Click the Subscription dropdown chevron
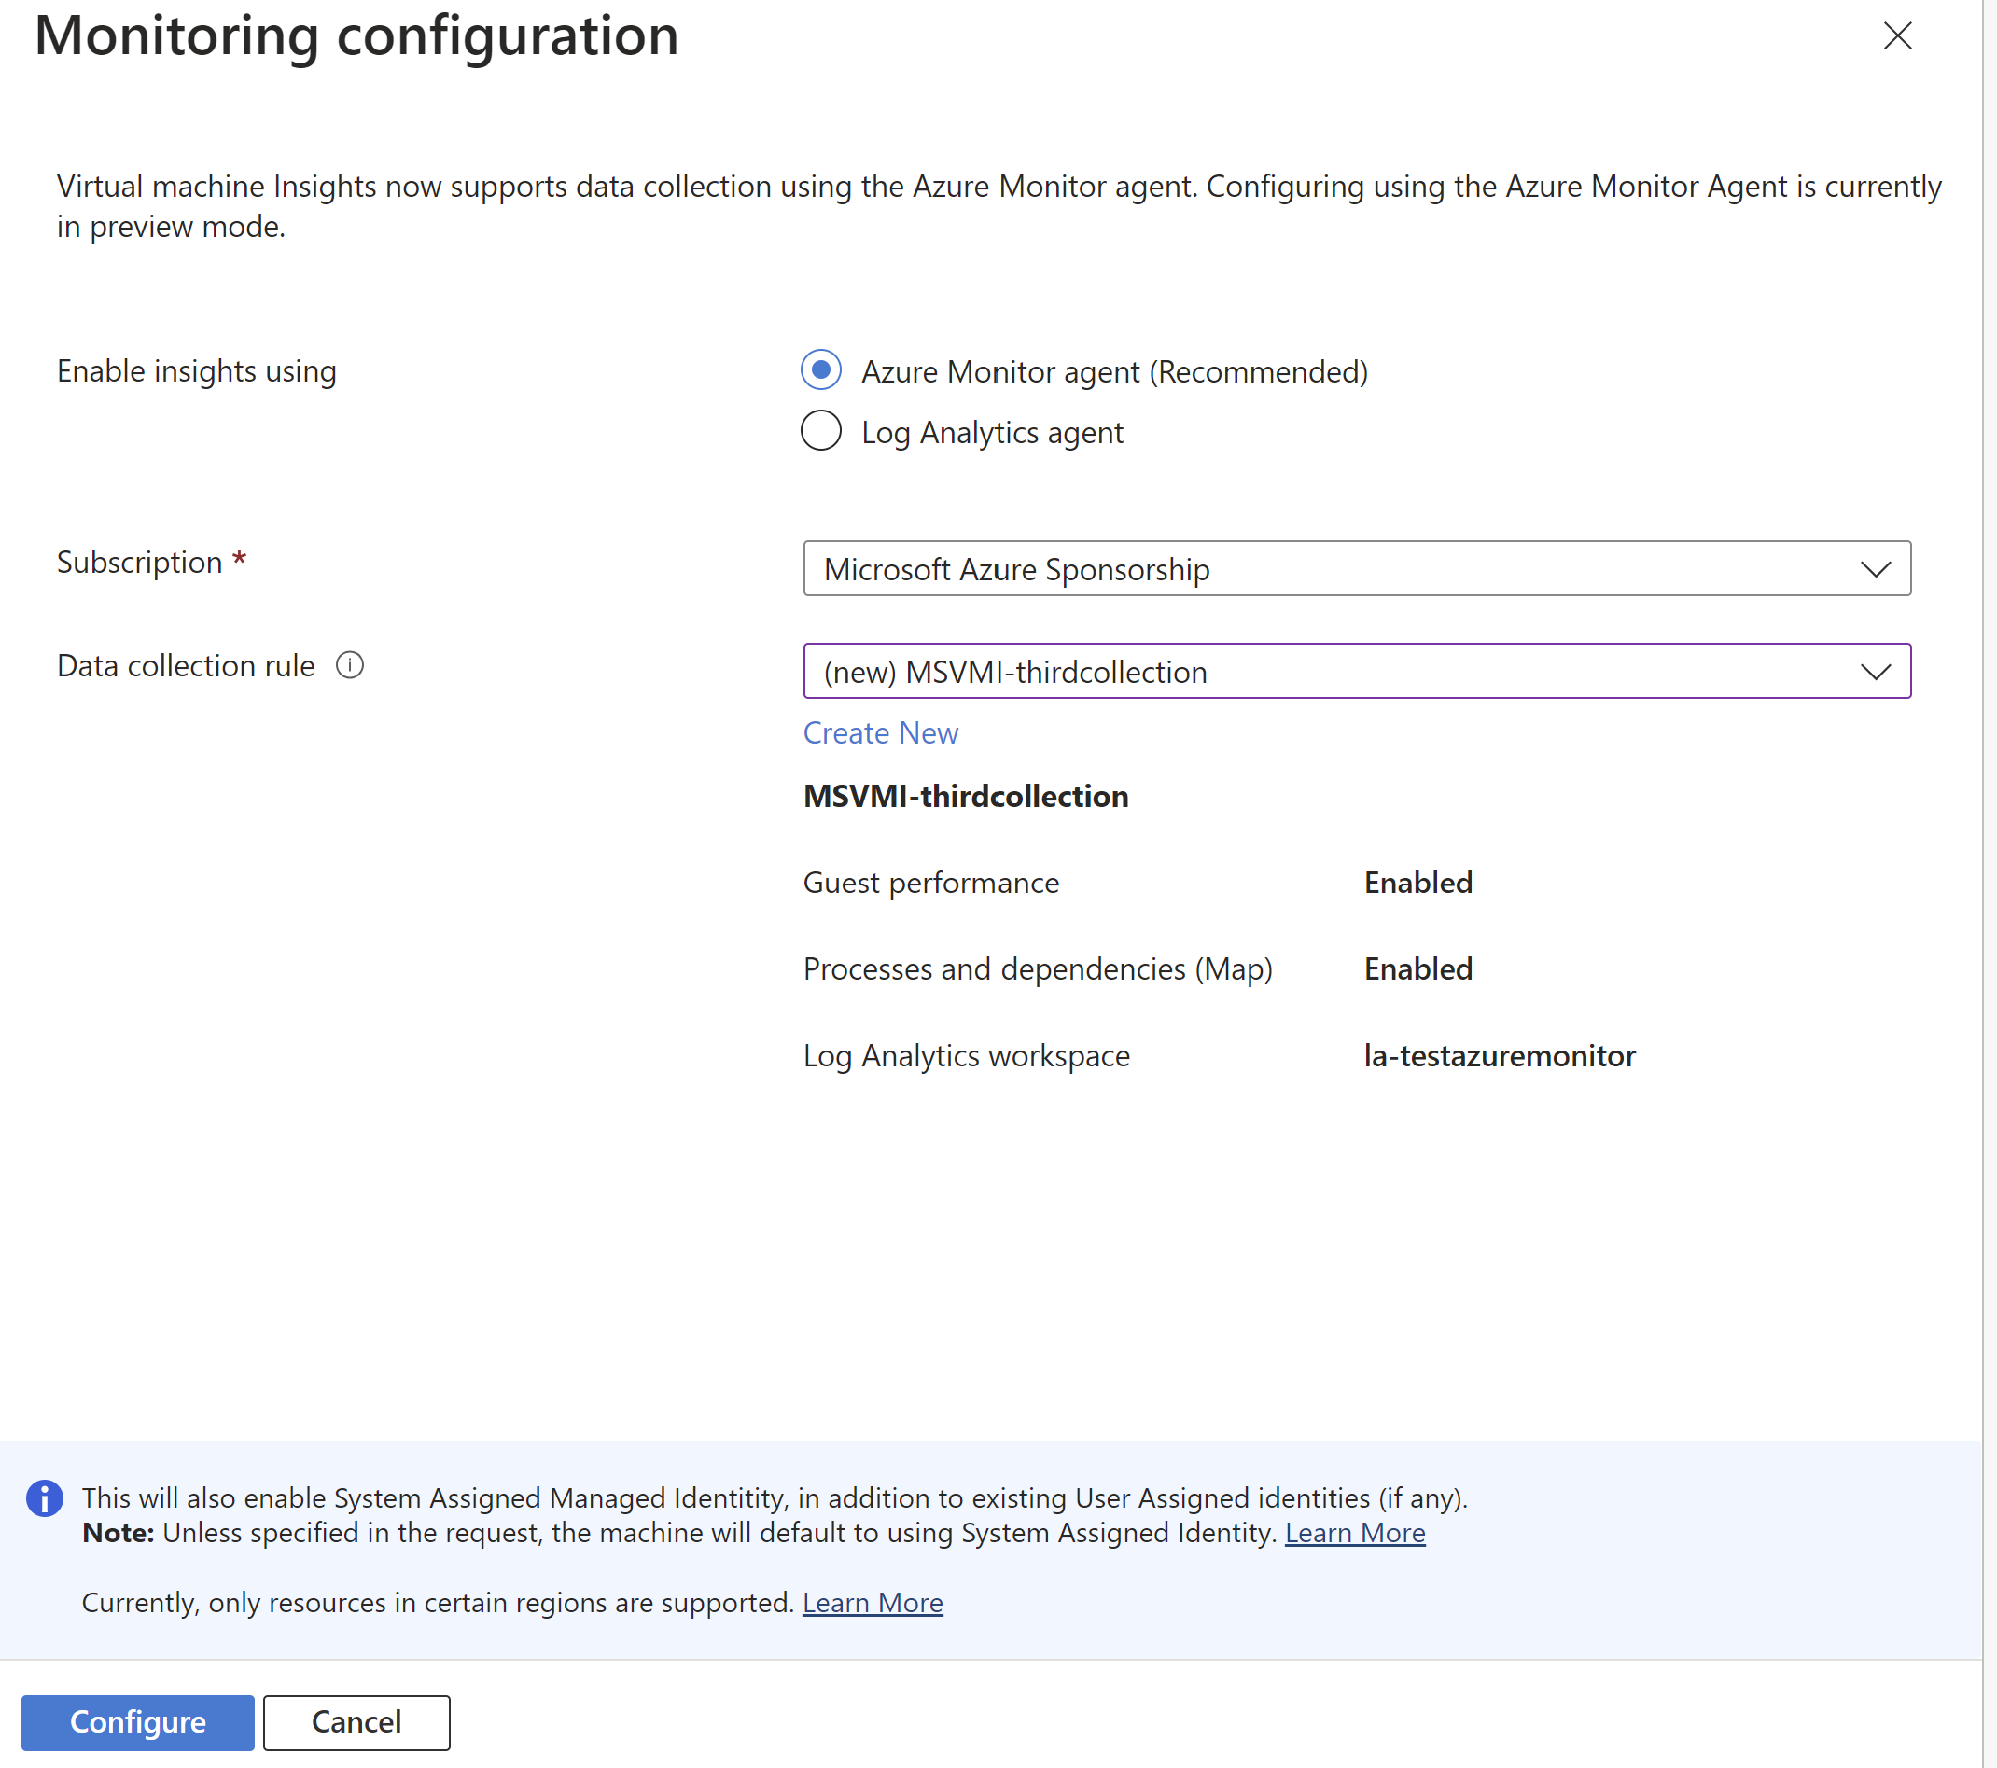Screen dimensions: 1997x1768 coord(1876,568)
